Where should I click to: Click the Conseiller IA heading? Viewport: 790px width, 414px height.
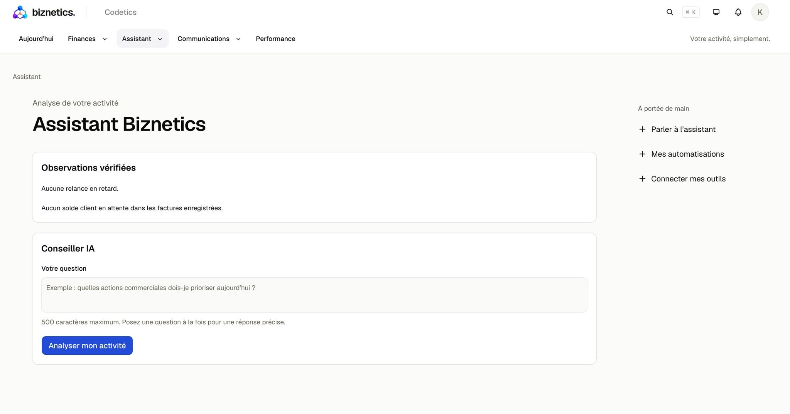click(x=68, y=248)
